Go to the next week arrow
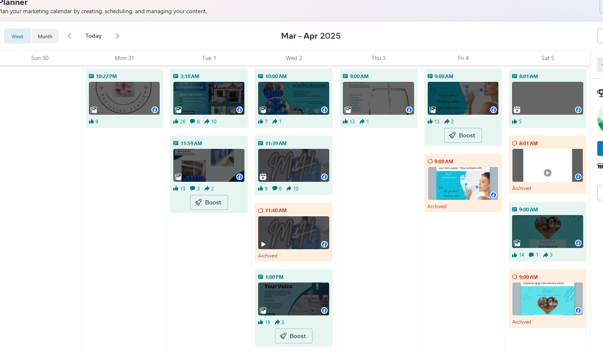Screen dimensions: 603x352 point(117,36)
